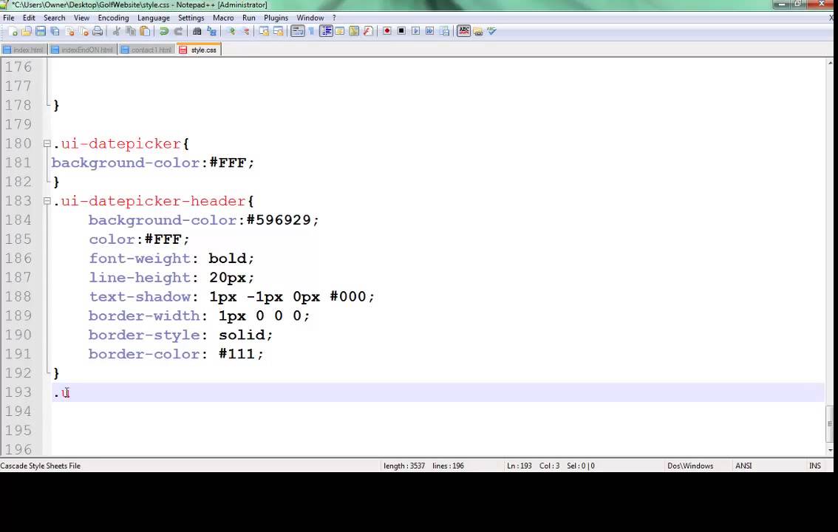Click the #596929 color value text
The width and height of the screenshot is (838, 532).
[x=278, y=220]
